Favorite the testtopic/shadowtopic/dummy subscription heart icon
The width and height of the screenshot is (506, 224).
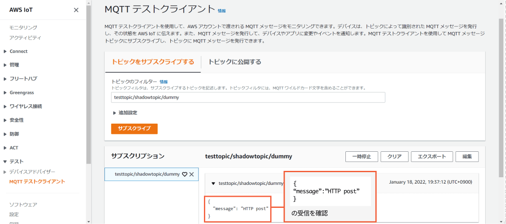pyautogui.click(x=184, y=174)
